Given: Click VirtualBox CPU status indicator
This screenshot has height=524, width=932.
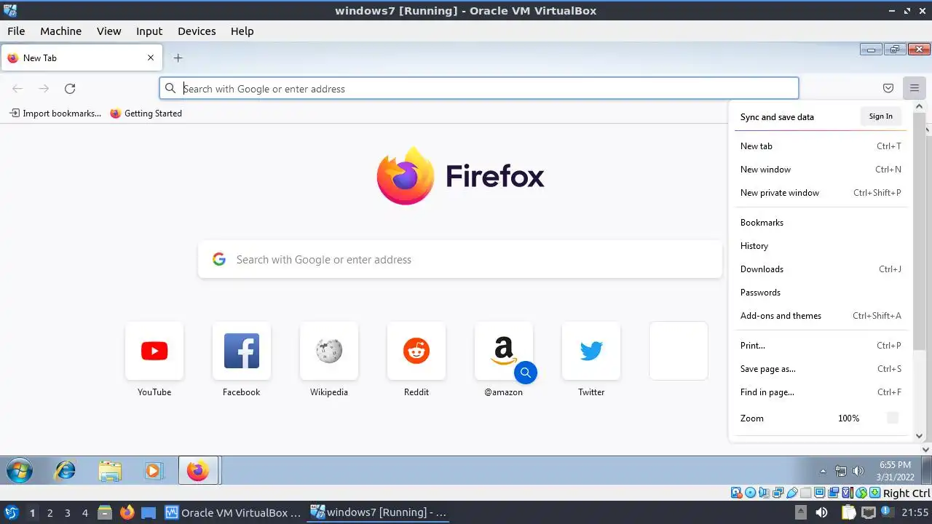Looking at the screenshot, I should click(848, 493).
